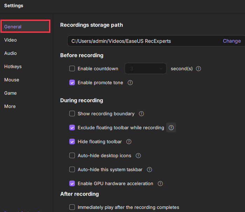Go to Hotkeys settings

coord(13,67)
